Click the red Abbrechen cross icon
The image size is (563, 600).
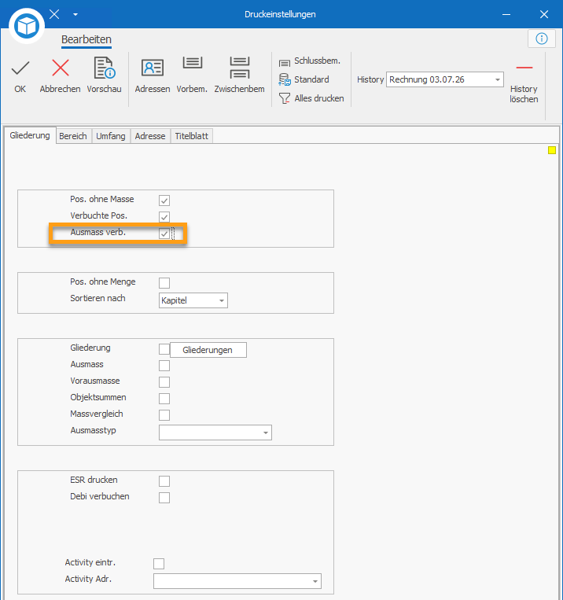coord(60,68)
